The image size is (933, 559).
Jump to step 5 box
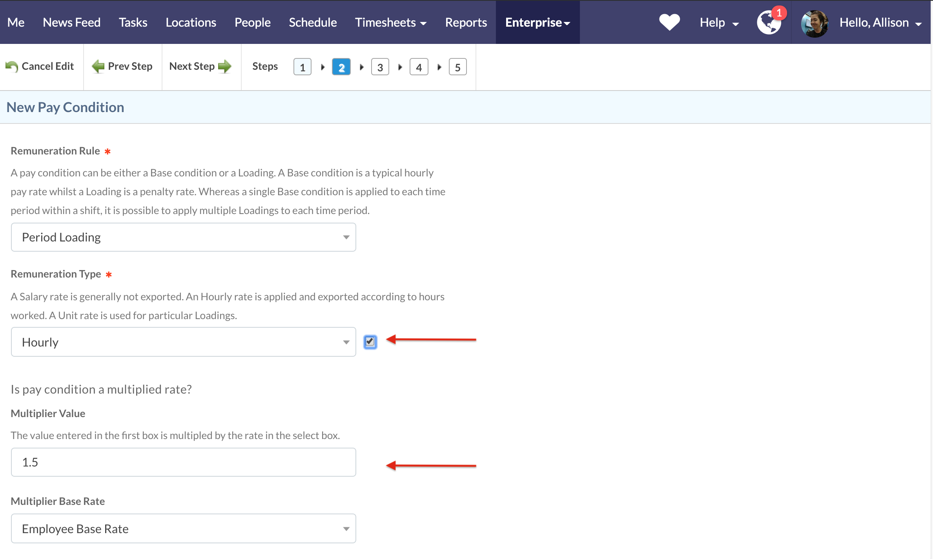click(x=457, y=67)
